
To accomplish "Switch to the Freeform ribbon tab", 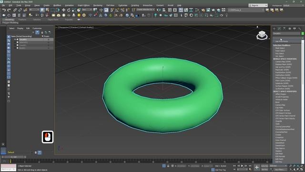I will pos(22,20).
